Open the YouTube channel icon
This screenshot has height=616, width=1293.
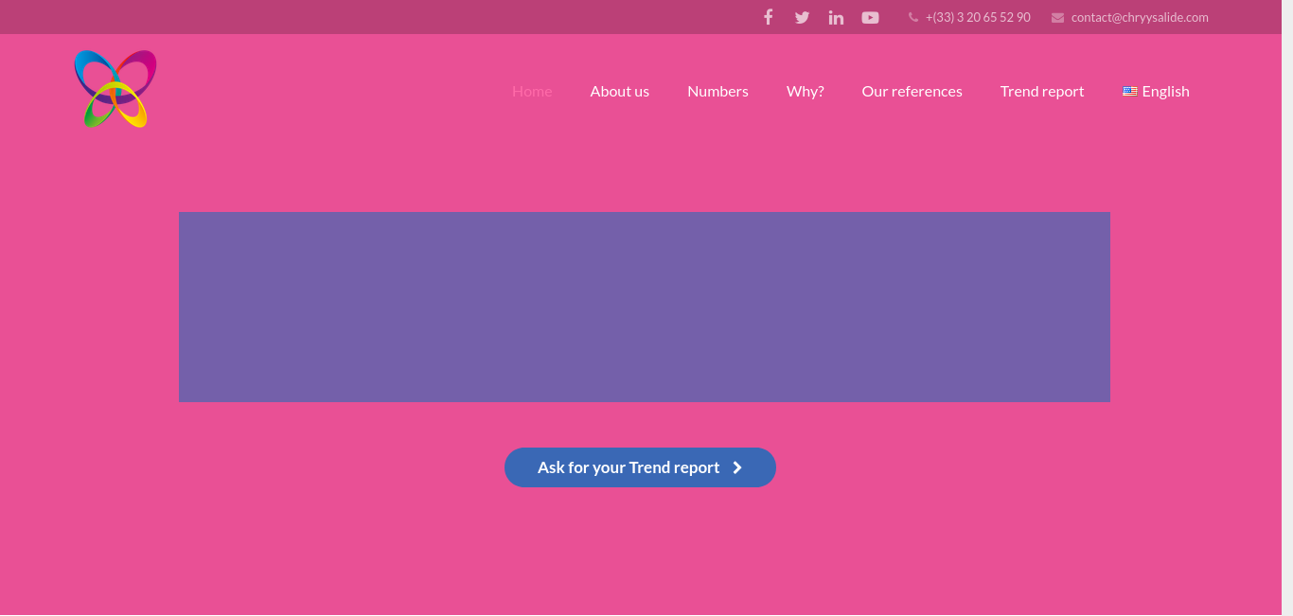tap(870, 17)
